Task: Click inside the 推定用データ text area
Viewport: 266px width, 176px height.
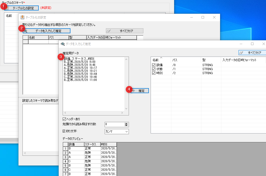Action: [94, 84]
